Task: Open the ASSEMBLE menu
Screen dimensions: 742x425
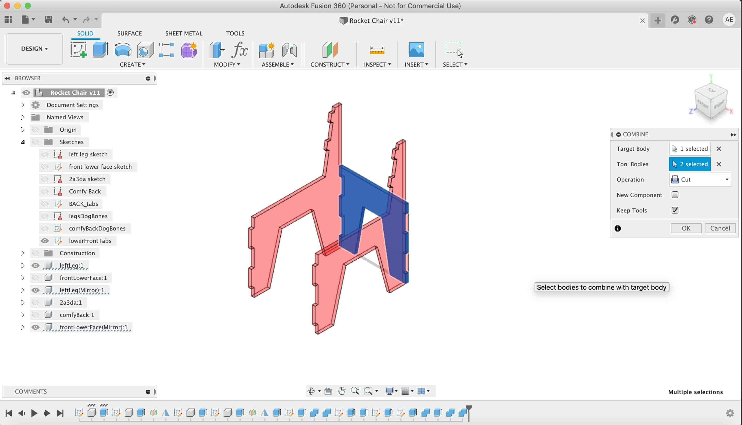Action: [x=278, y=64]
